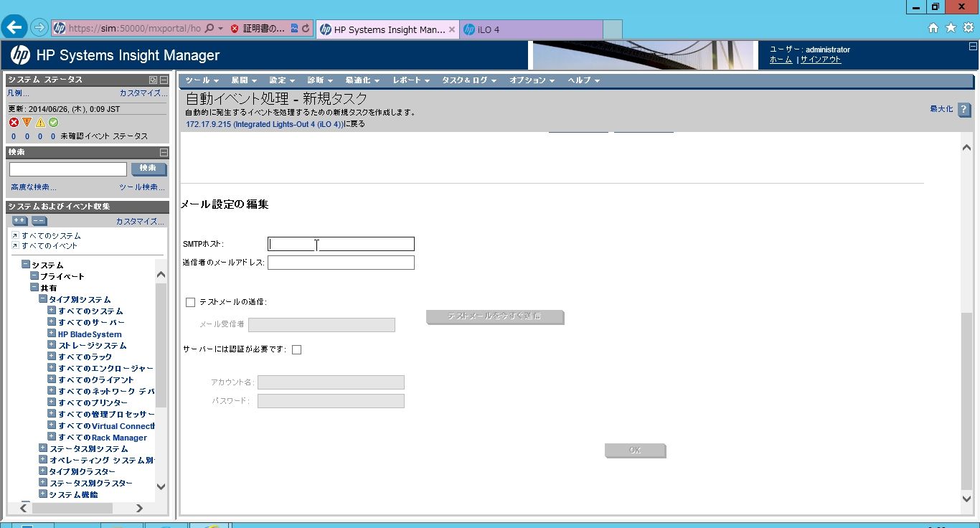Expand the システム機能 node
Viewport: 980px width, 528px height.
(43, 494)
